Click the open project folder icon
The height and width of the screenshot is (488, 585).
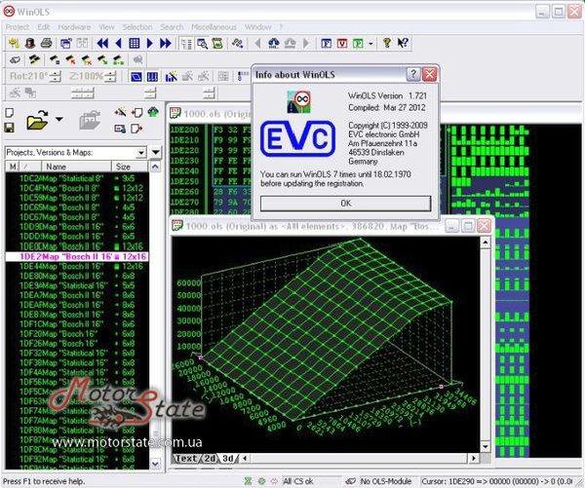38,121
